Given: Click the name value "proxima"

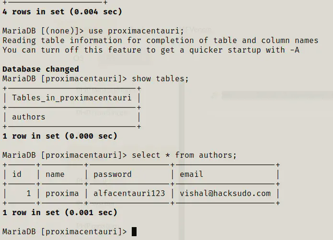Looking at the screenshot, I should pos(62,194).
